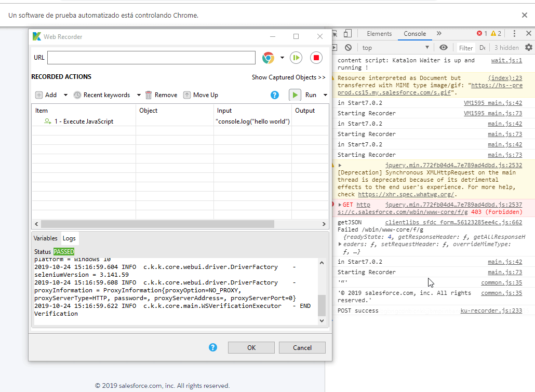Click the help icon next to OK

(x=213, y=347)
